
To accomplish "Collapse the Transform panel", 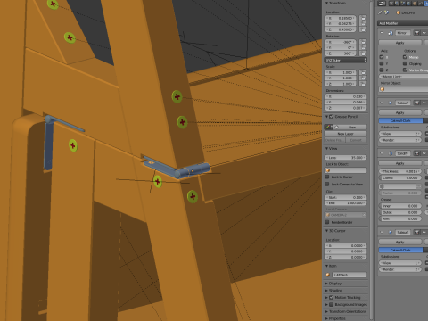I will tap(326, 3).
